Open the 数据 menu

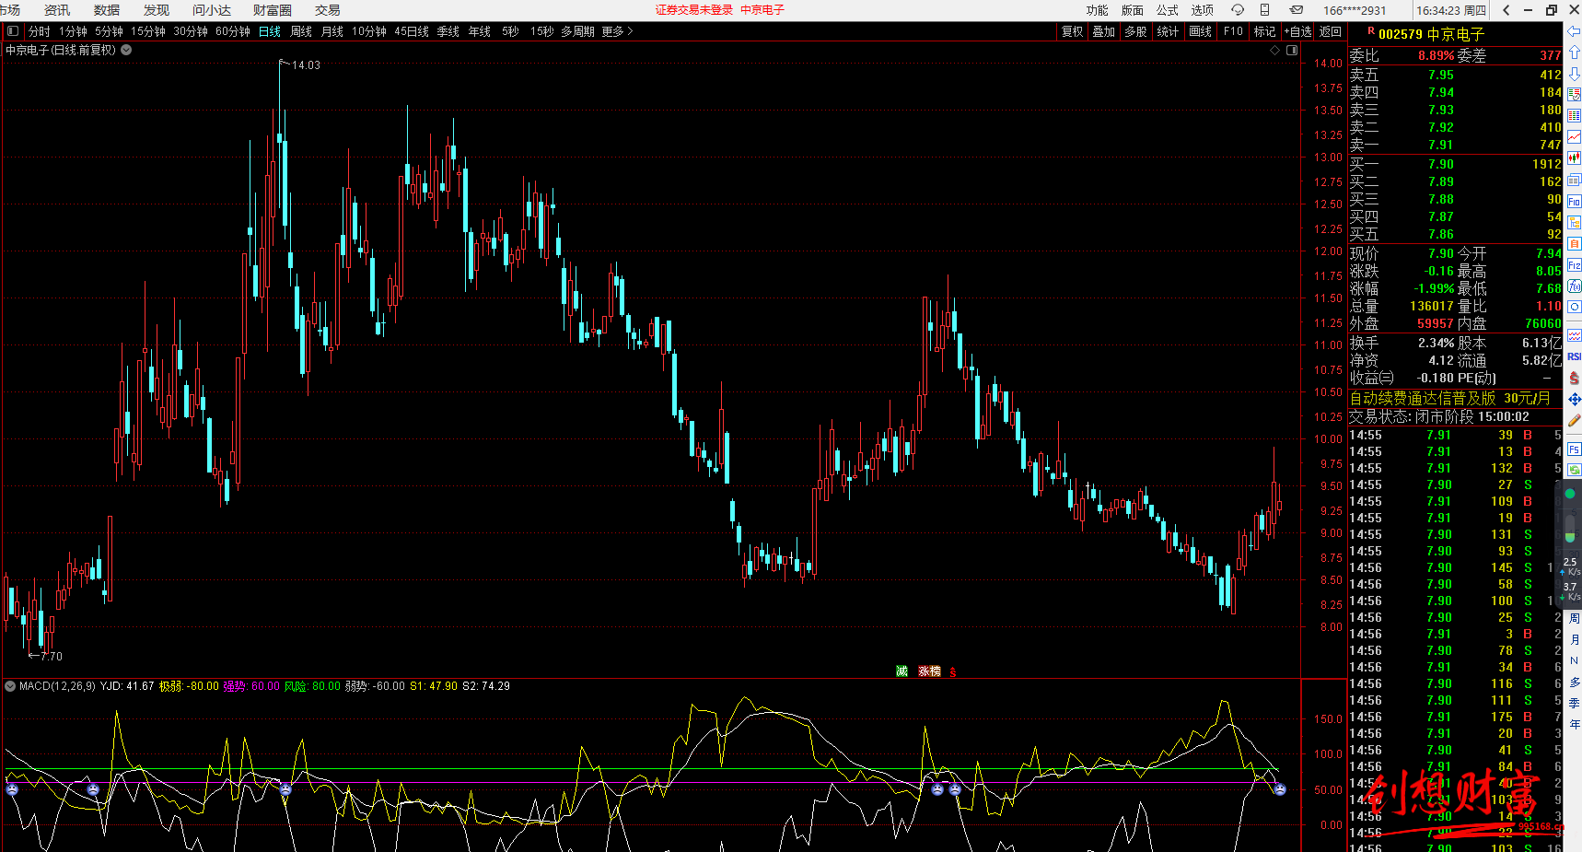coord(107,10)
